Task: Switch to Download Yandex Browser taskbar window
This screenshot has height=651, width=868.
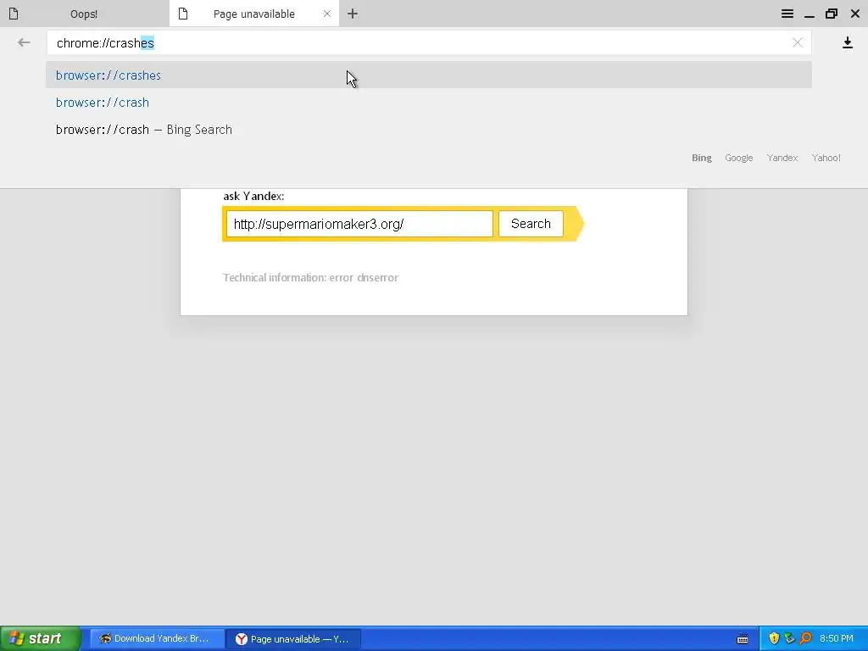Action: (x=157, y=638)
